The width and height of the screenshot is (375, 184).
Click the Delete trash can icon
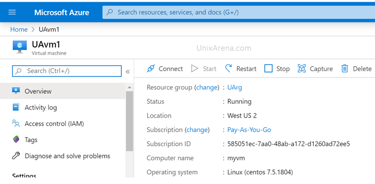pyautogui.click(x=345, y=68)
